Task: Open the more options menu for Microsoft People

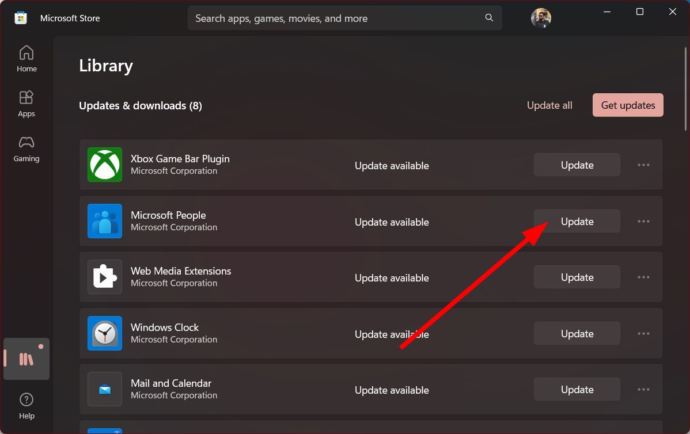Action: click(643, 221)
